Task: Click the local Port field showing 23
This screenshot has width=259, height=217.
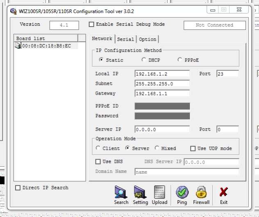Action: coord(227,74)
